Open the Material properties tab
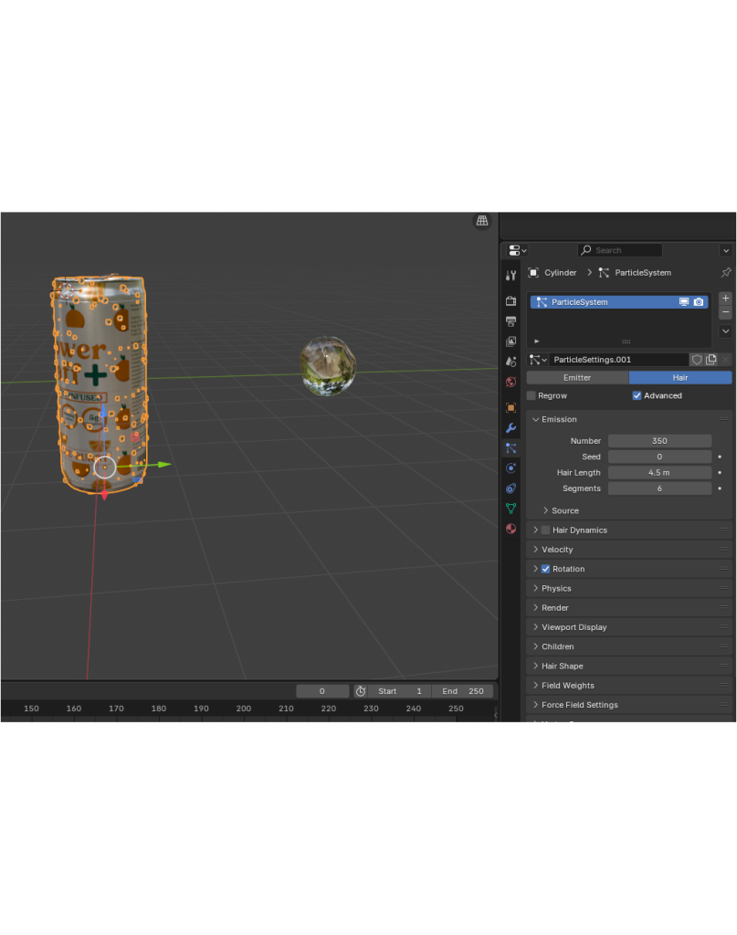 pos(511,528)
